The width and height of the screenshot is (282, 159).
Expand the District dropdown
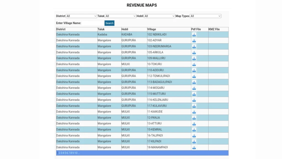pyautogui.click(x=81, y=16)
